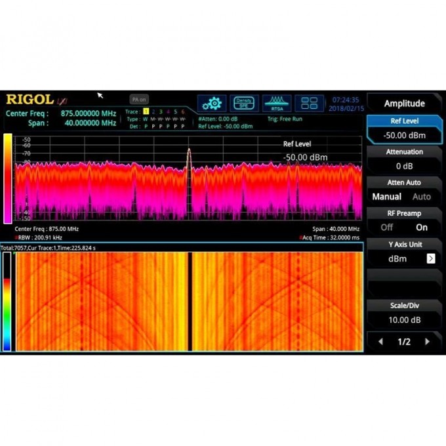This screenshot has width=446, height=446.
Task: Open the window layout grid icon
Action: pyautogui.click(x=309, y=104)
